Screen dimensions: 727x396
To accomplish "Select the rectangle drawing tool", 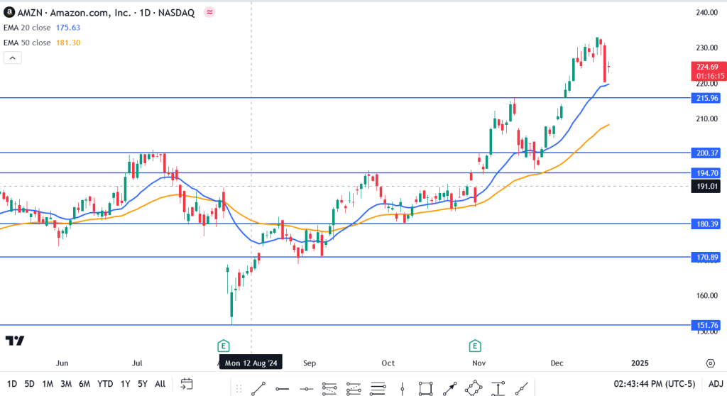I will (x=425, y=388).
